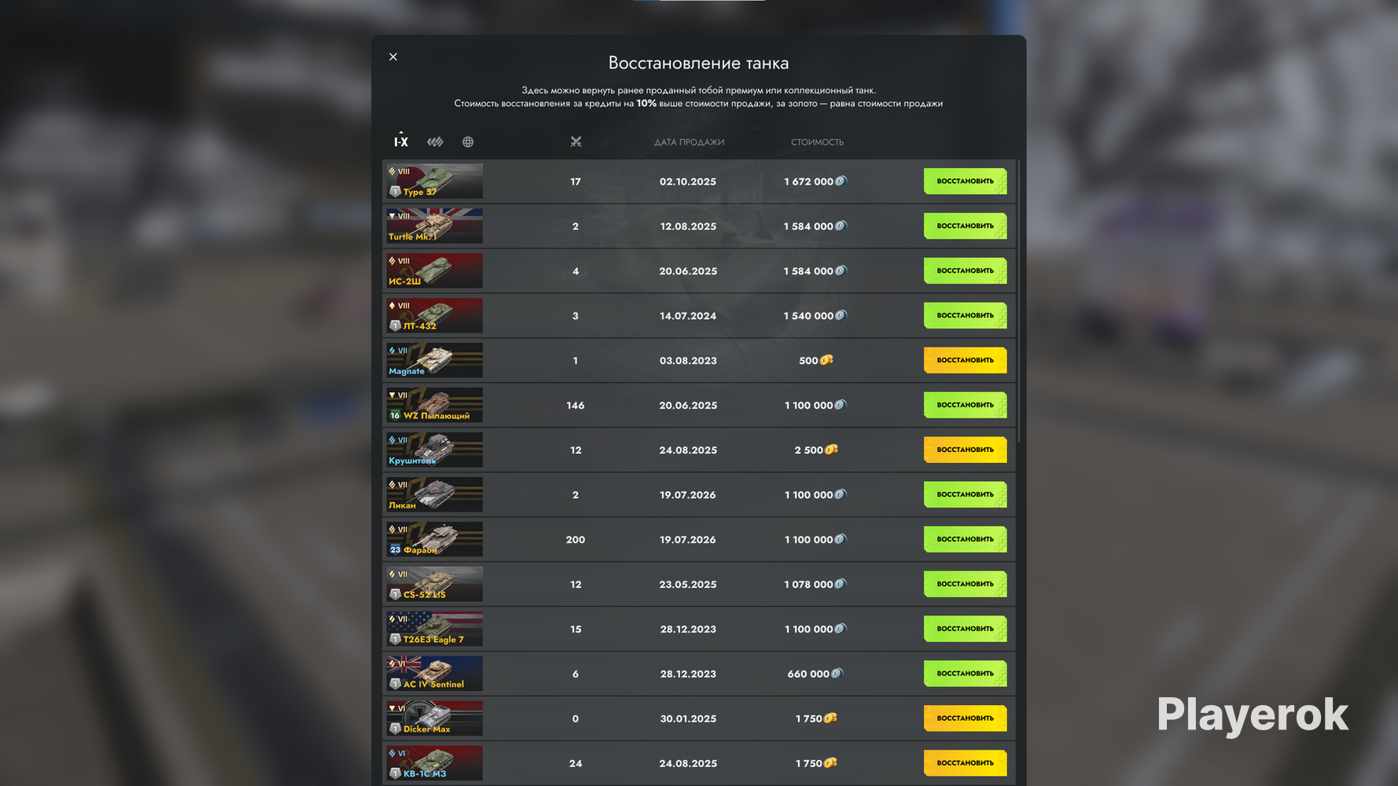Sort by nation globe icon
This screenshot has height=786, width=1398.
pyautogui.click(x=468, y=141)
